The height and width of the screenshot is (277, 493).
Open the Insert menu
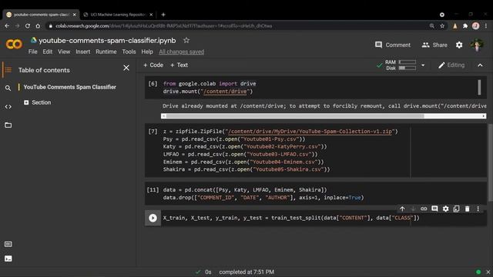[x=82, y=52]
